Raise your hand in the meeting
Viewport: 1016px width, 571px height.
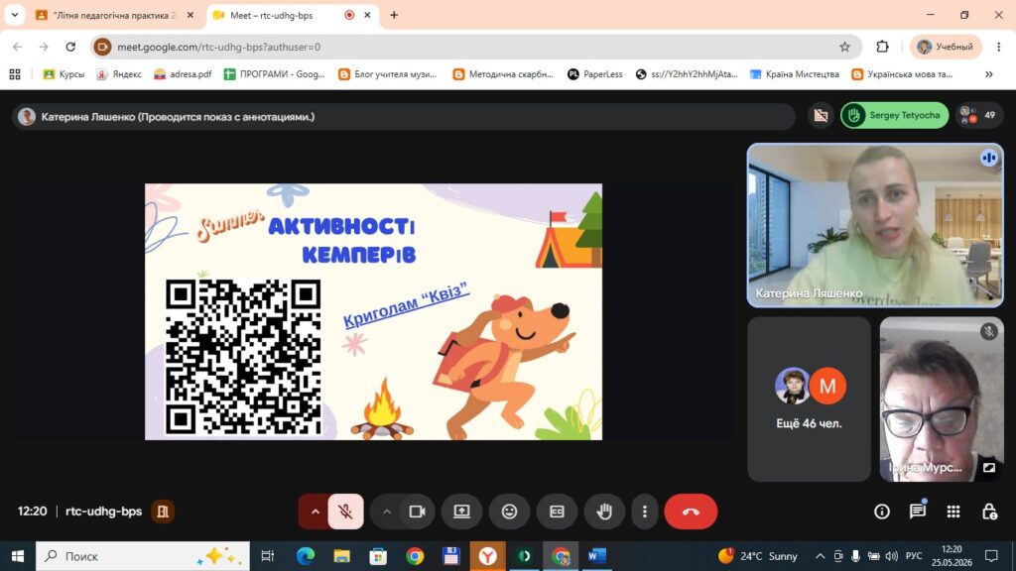point(604,512)
